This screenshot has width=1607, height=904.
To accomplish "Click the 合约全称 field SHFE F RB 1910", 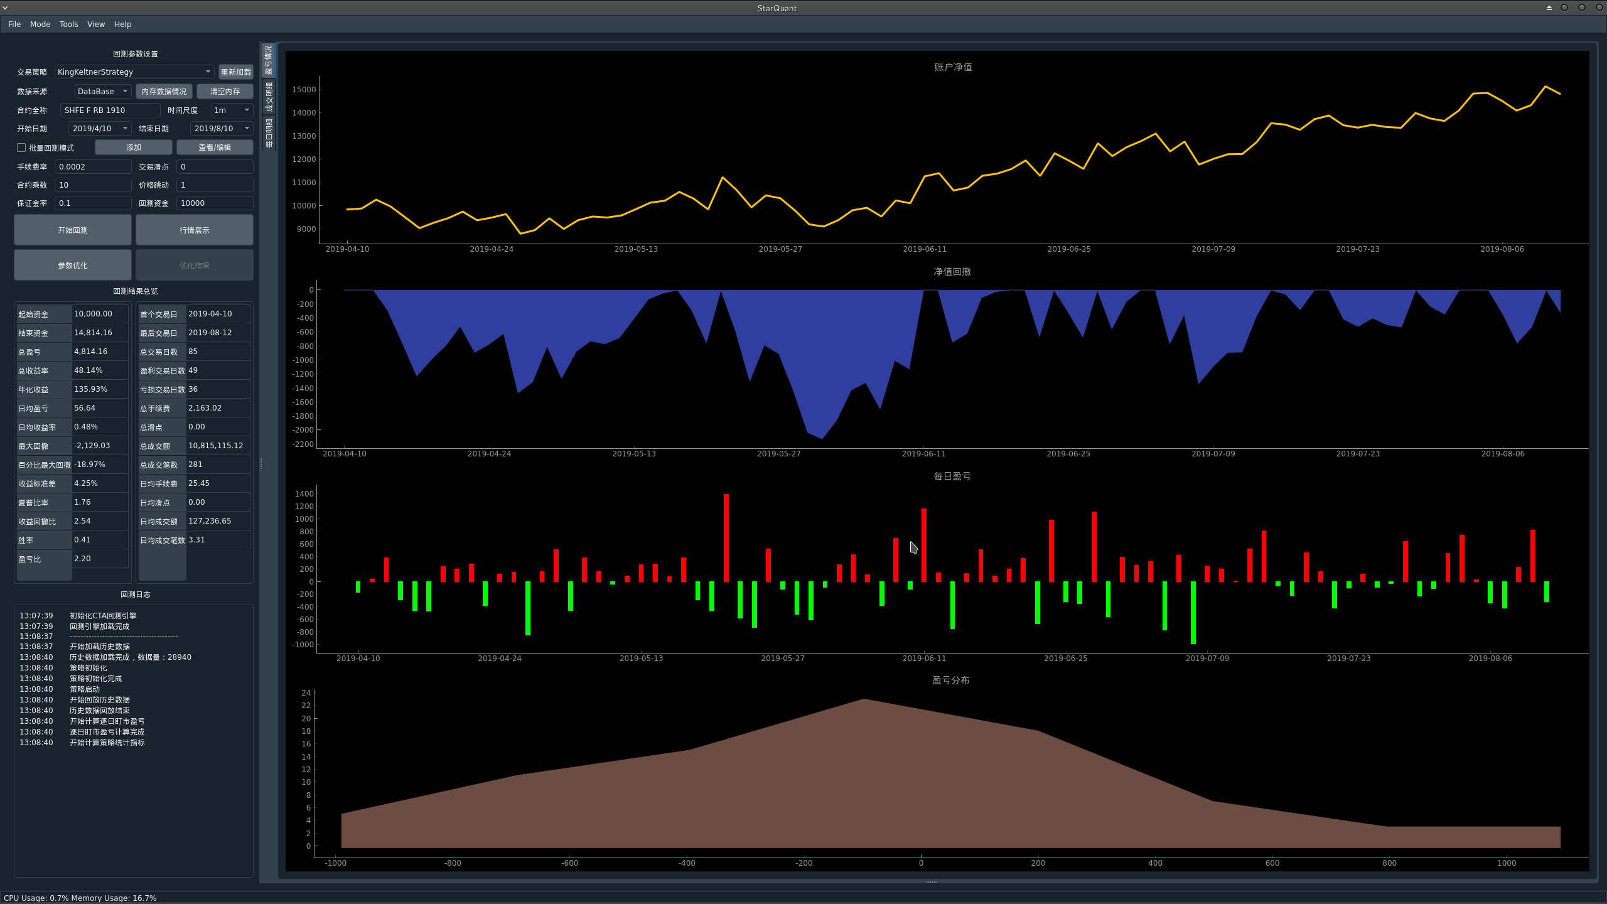I will pos(110,110).
